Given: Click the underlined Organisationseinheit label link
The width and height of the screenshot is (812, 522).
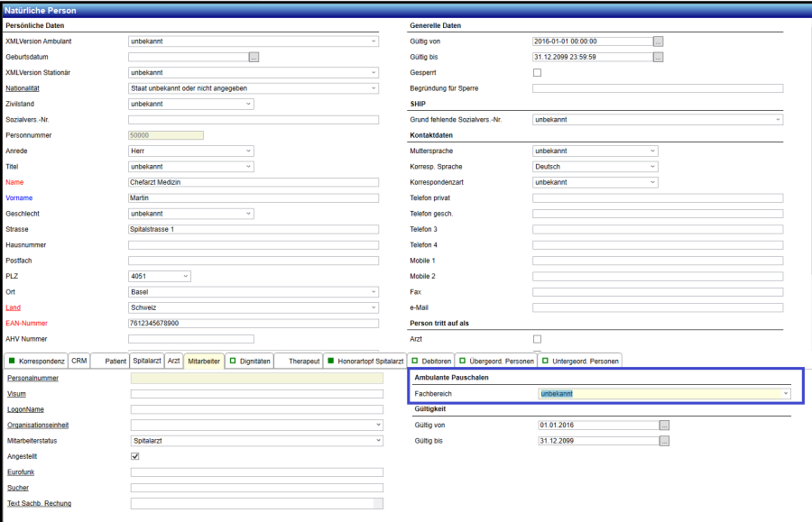Looking at the screenshot, I should (x=37, y=425).
